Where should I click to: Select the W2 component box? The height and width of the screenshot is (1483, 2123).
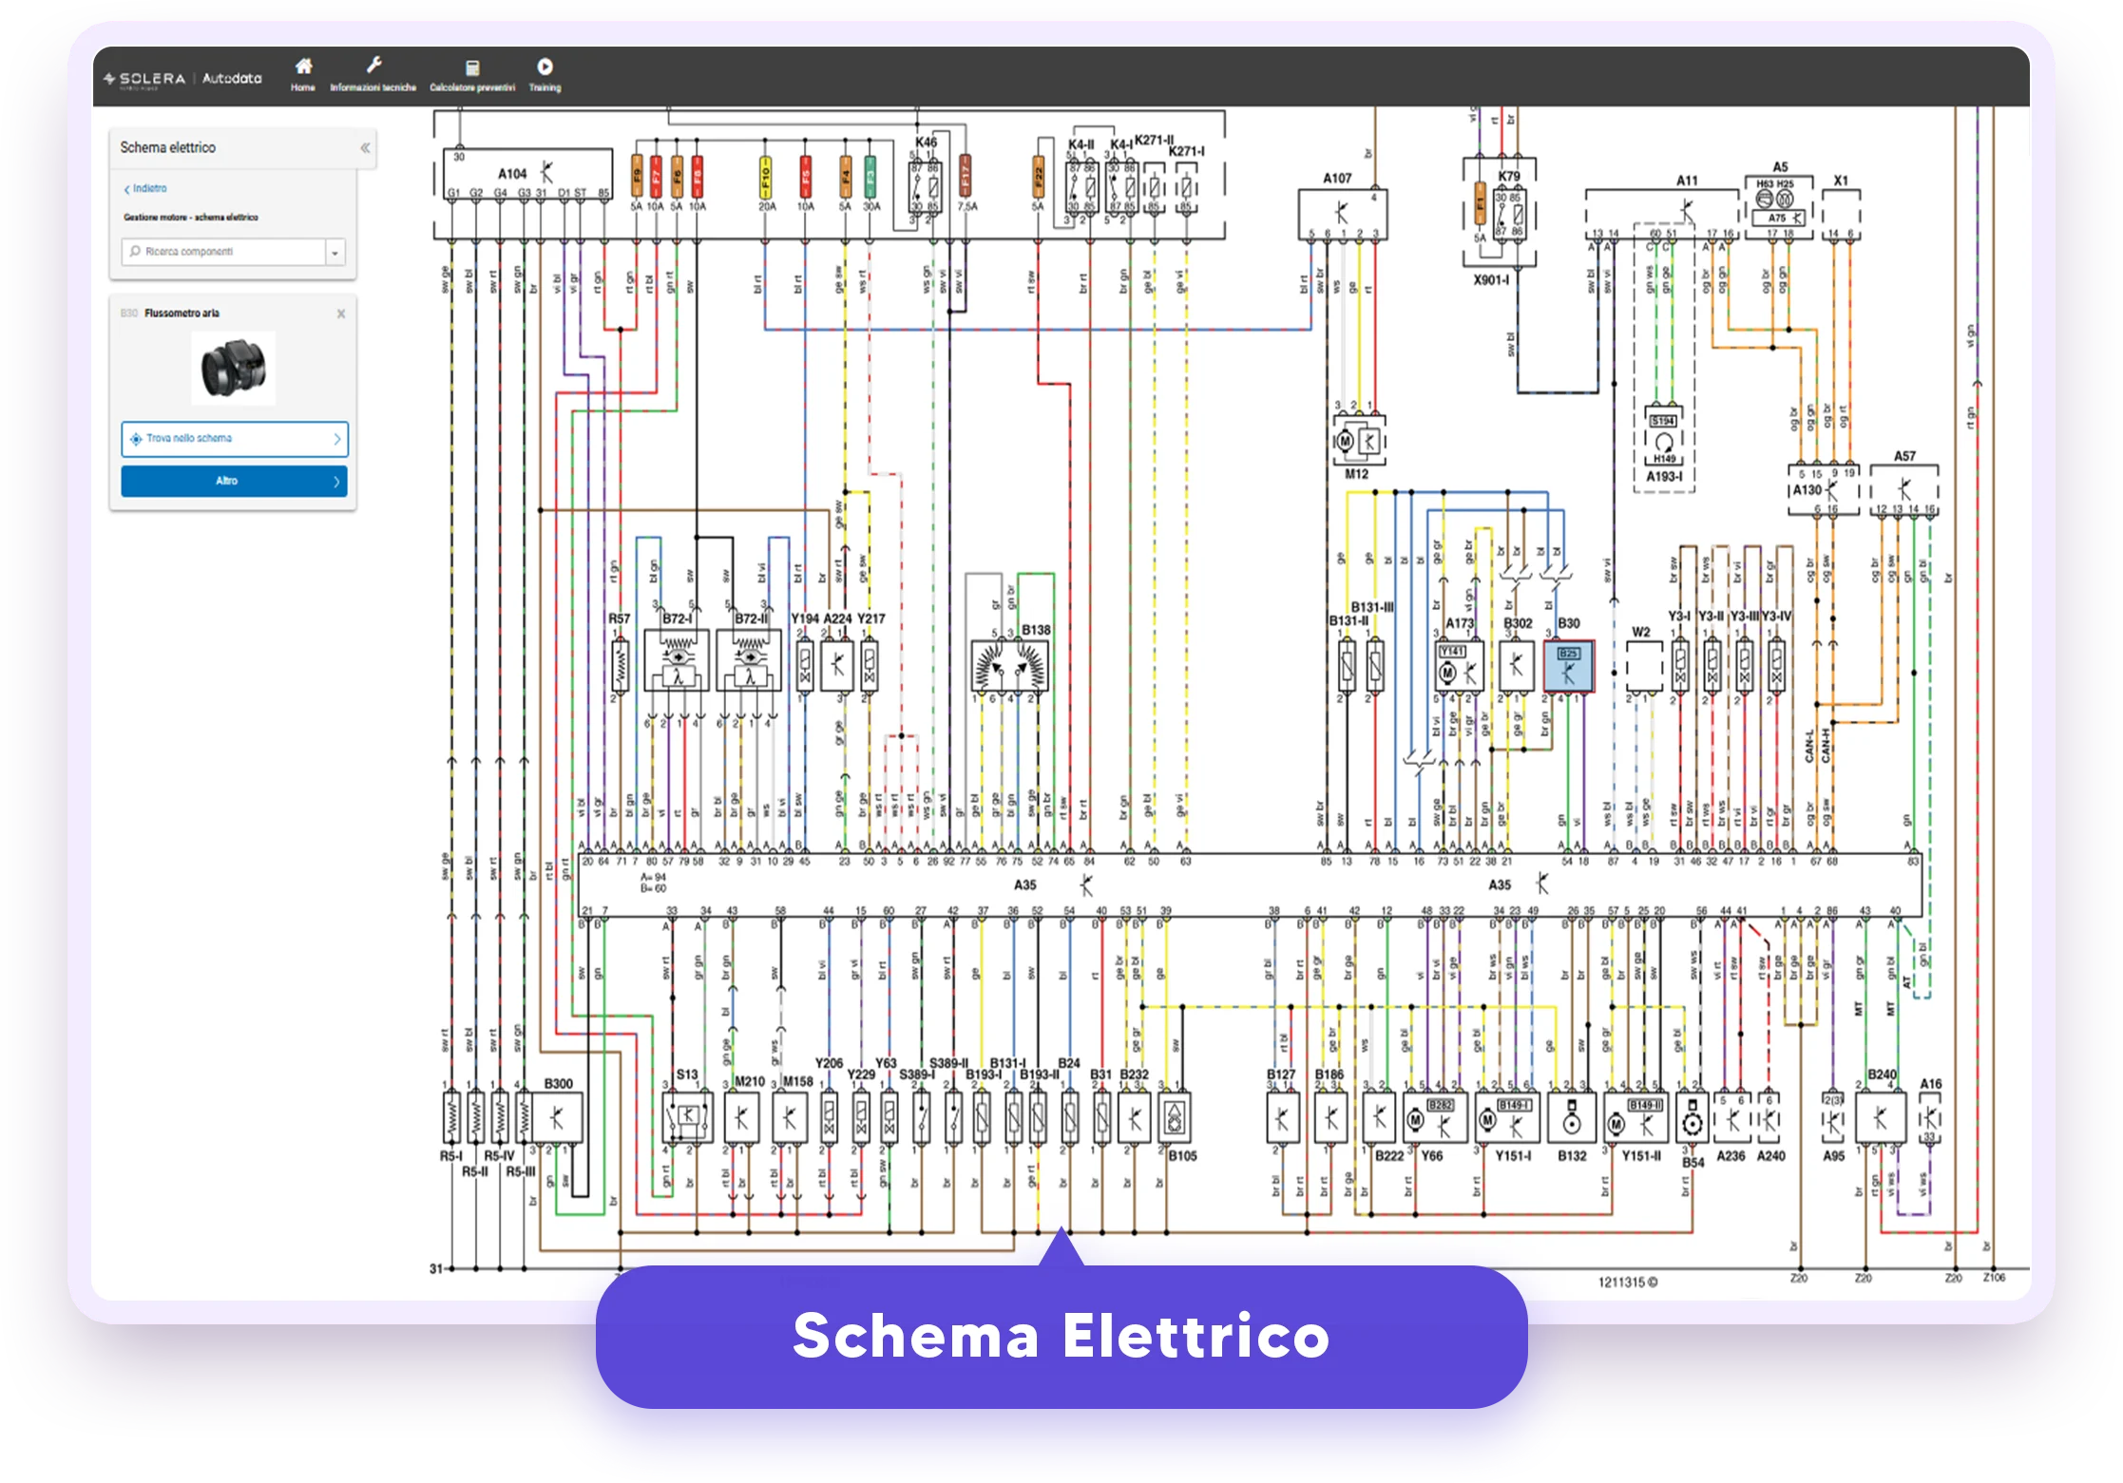[1643, 666]
